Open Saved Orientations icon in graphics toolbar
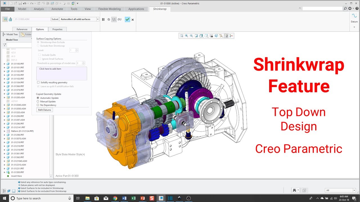This screenshot has width=360, height=202. pyautogui.click(x=206, y=36)
